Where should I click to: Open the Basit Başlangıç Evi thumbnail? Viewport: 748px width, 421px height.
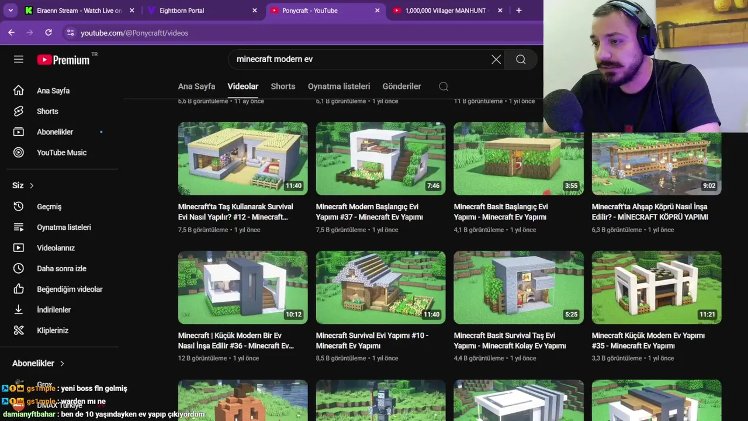519,158
